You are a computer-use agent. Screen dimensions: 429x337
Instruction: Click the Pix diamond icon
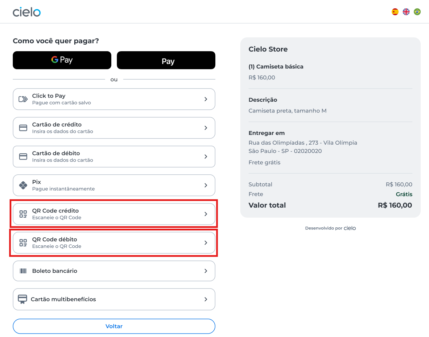pyautogui.click(x=23, y=185)
